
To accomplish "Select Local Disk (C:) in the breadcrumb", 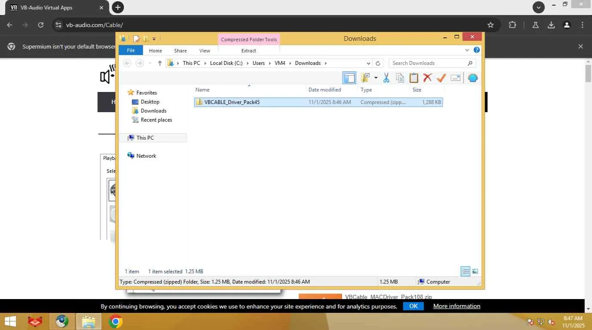I will click(x=226, y=63).
